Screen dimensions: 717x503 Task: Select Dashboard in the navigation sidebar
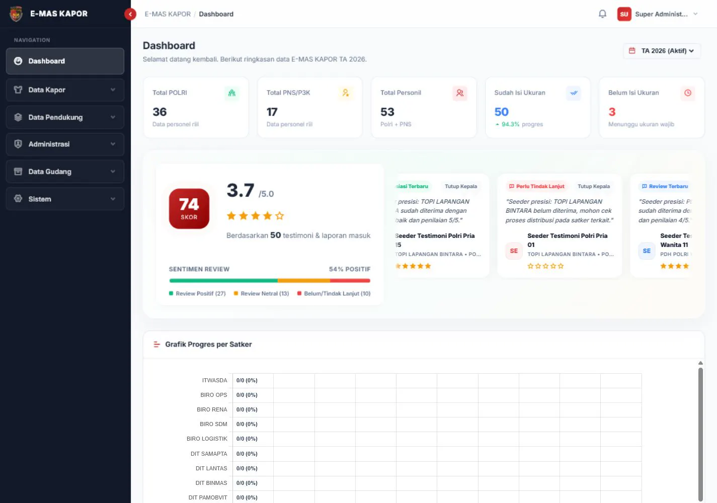pos(65,61)
